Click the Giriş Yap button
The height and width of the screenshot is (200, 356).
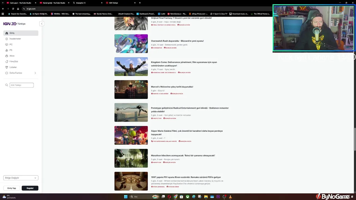point(12,188)
